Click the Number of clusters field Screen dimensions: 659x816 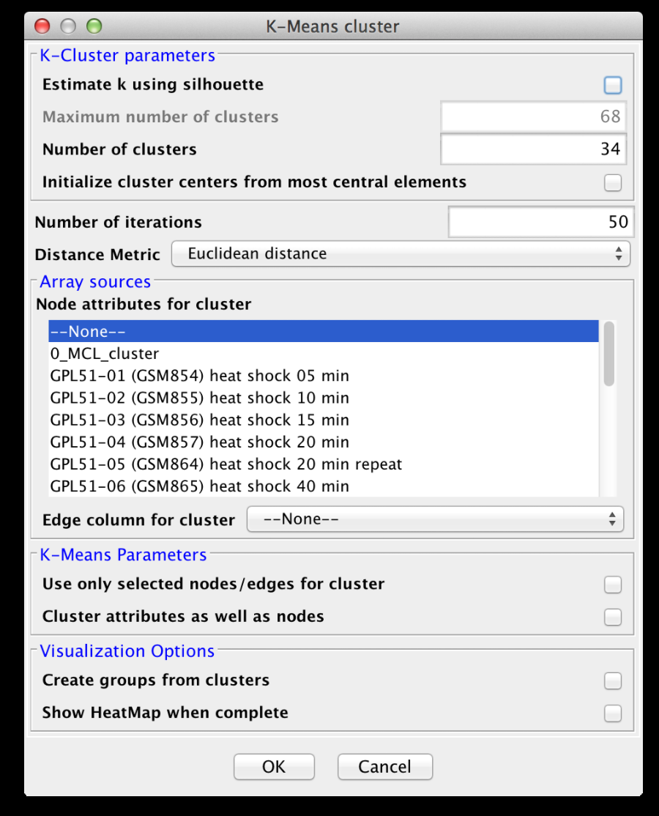pyautogui.click(x=533, y=149)
